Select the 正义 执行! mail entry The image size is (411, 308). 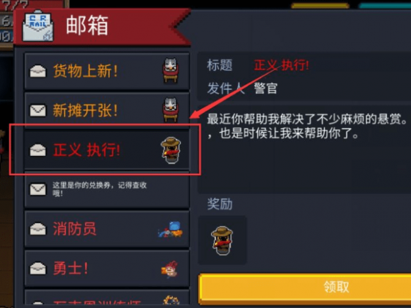tap(107, 150)
